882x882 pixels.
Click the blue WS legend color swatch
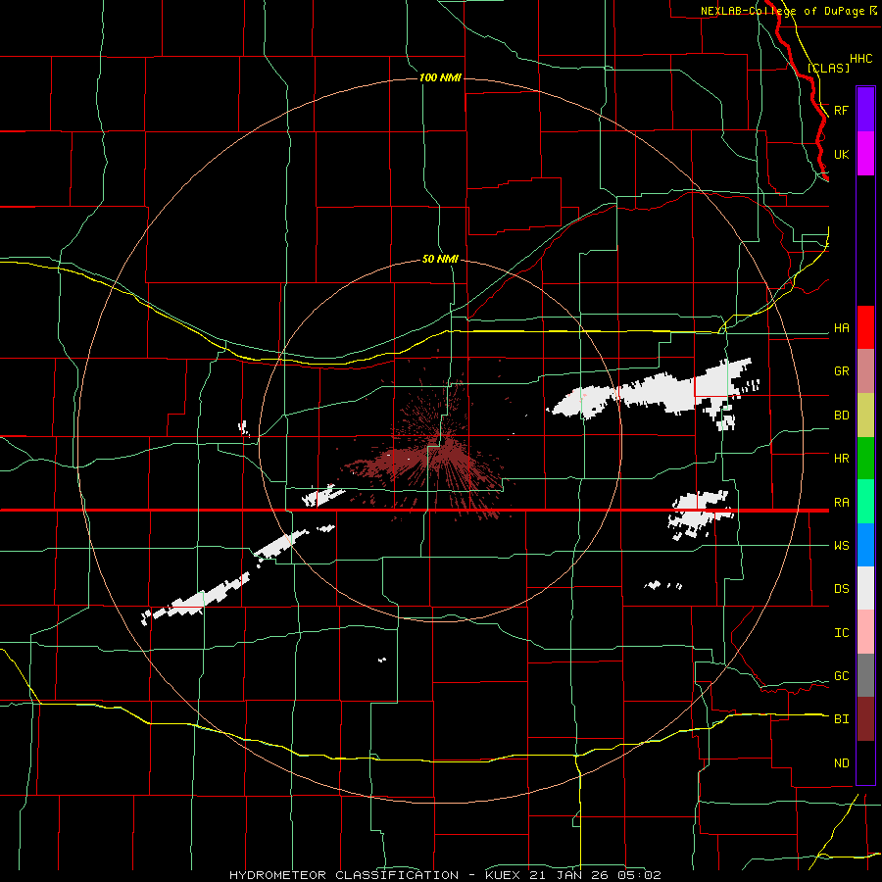(865, 545)
